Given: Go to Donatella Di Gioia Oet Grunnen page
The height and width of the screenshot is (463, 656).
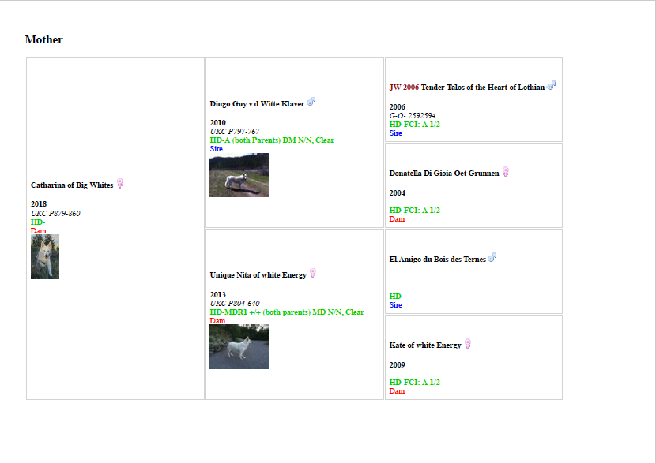Looking at the screenshot, I should click(444, 174).
